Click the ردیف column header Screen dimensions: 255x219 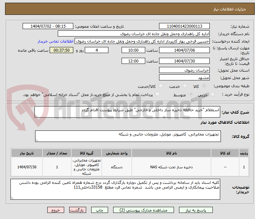pos(244,153)
